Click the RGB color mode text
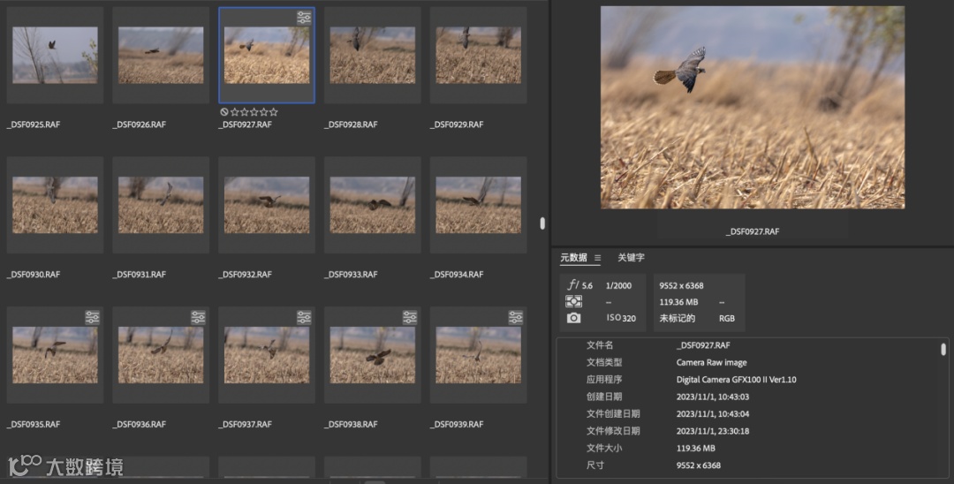The image size is (954, 484). pos(727,318)
